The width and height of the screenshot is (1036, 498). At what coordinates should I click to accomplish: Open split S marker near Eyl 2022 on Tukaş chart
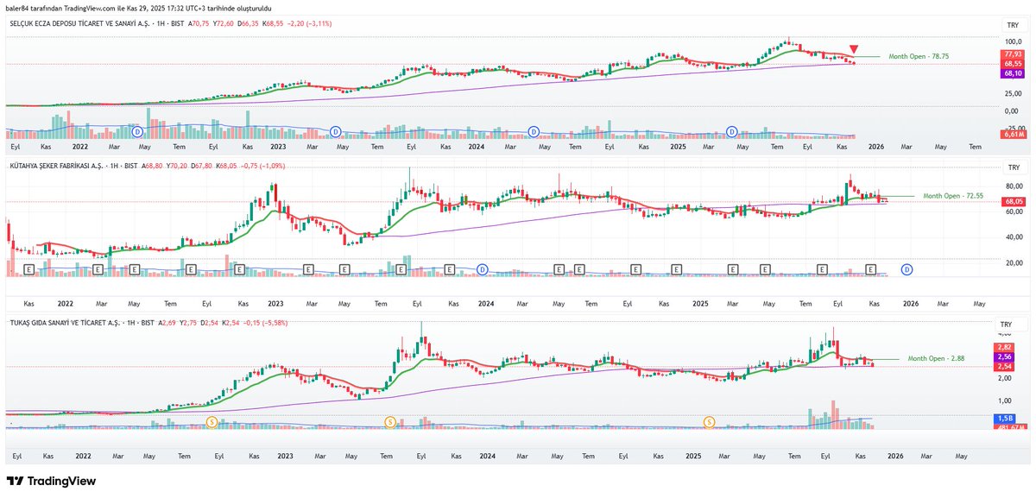coord(212,421)
